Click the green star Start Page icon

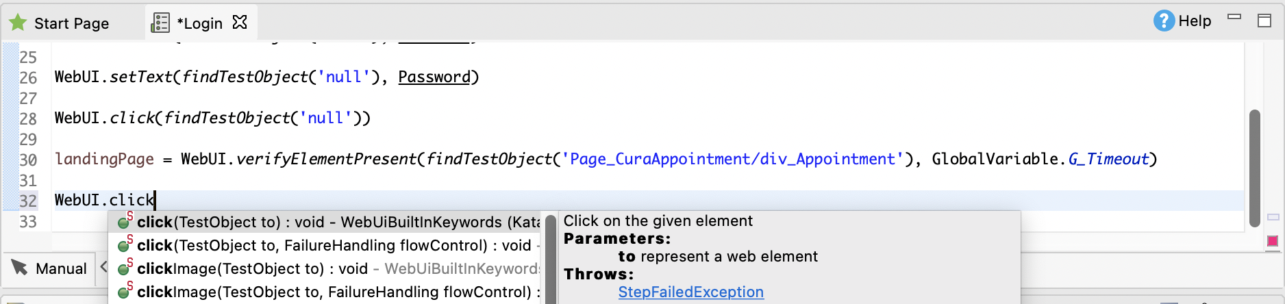[x=18, y=23]
